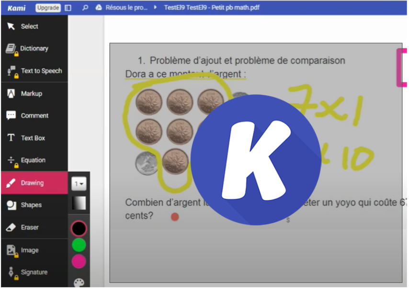
Task: Click the Dictionary book icon
Action: pos(11,49)
